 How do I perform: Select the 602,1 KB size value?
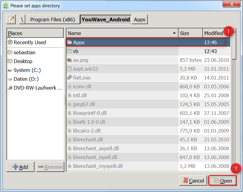tap(190, 113)
